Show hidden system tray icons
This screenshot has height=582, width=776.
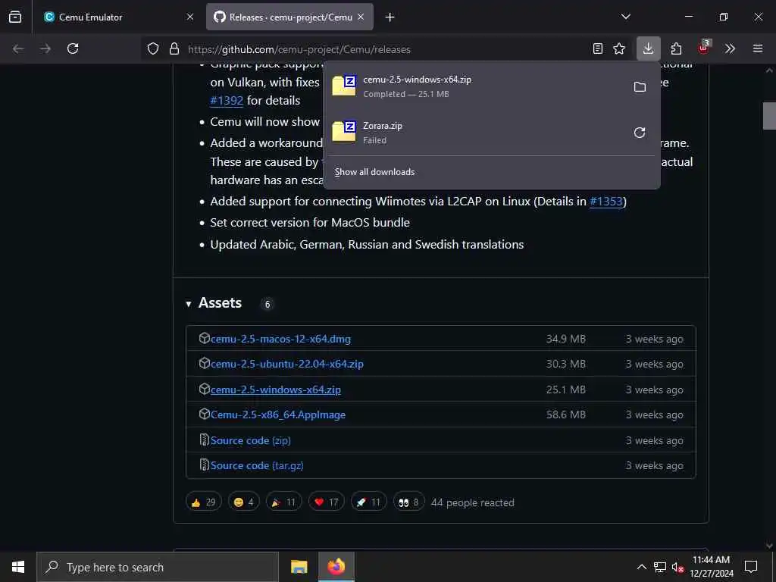(x=641, y=567)
